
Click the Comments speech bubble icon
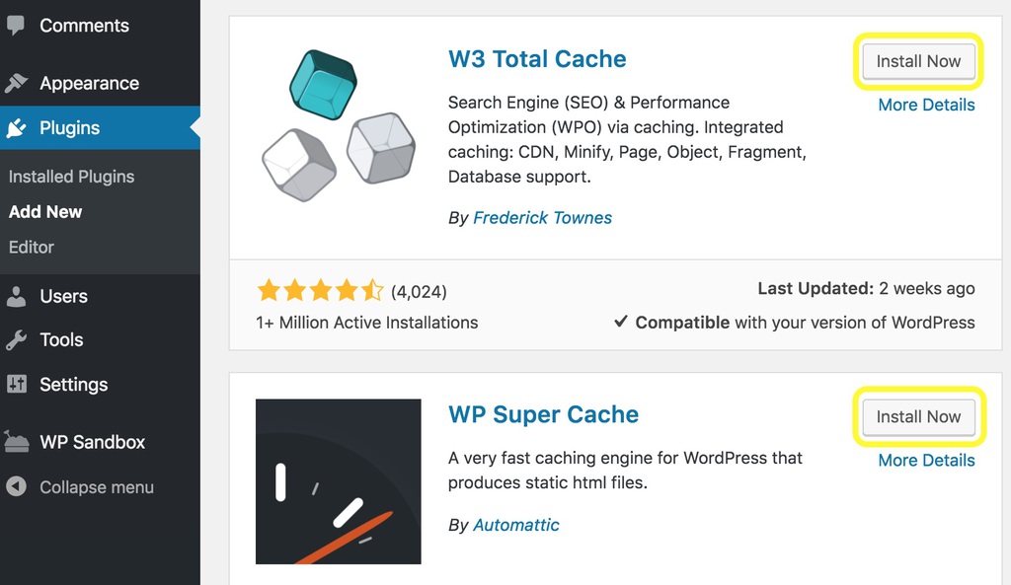pos(16,25)
